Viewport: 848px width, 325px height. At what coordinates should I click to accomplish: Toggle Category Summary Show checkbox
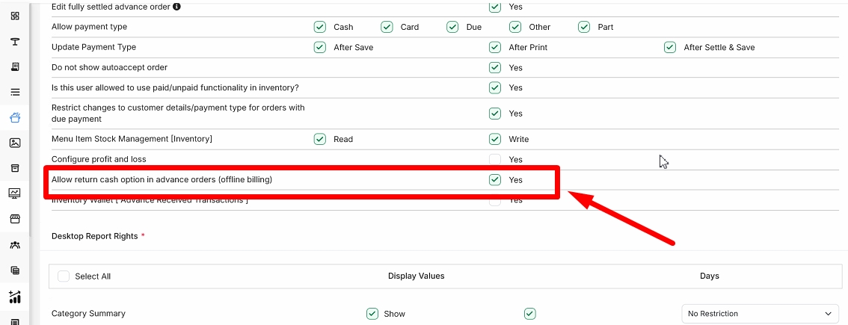pos(372,314)
